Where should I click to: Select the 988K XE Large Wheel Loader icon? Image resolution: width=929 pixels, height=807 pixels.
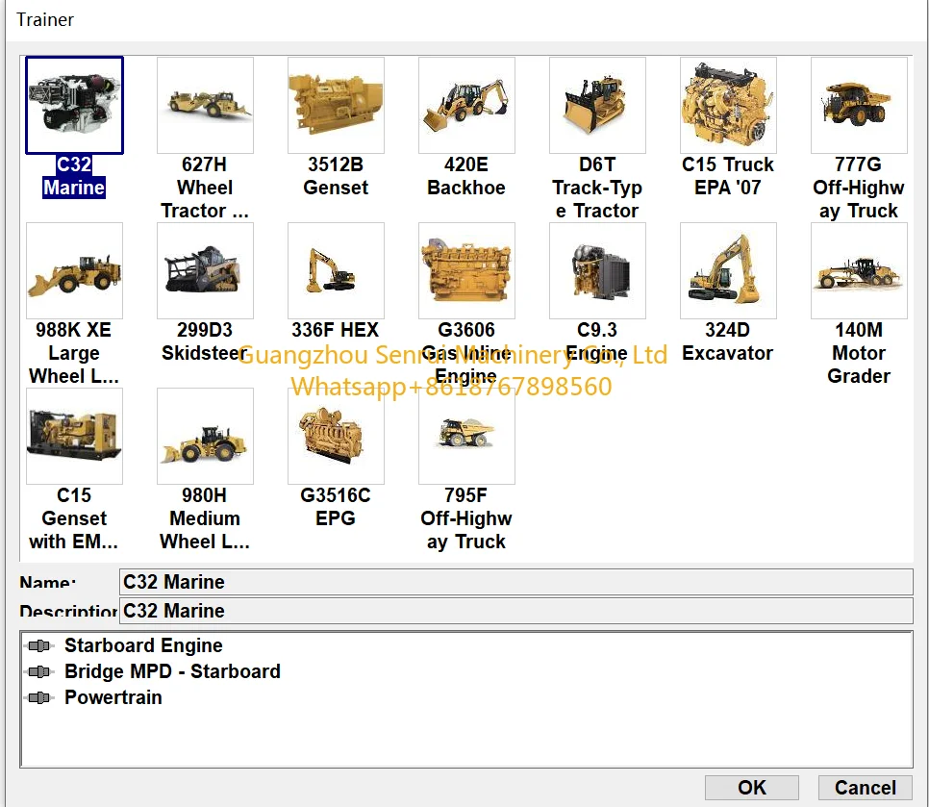tap(74, 270)
